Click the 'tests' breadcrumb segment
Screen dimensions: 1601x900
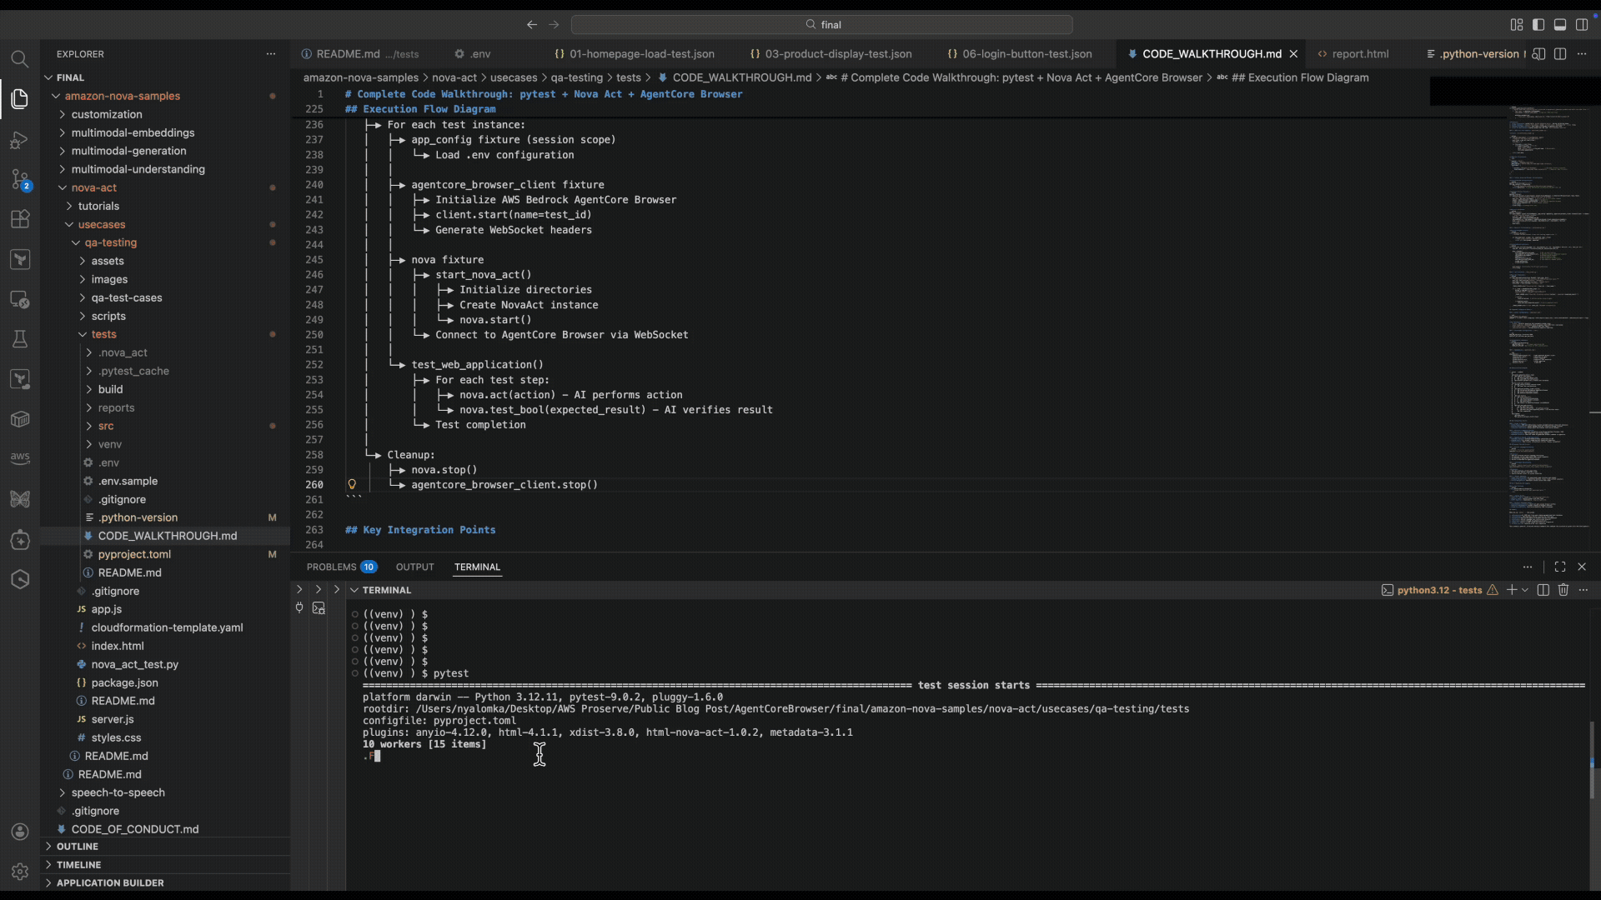pyautogui.click(x=628, y=77)
